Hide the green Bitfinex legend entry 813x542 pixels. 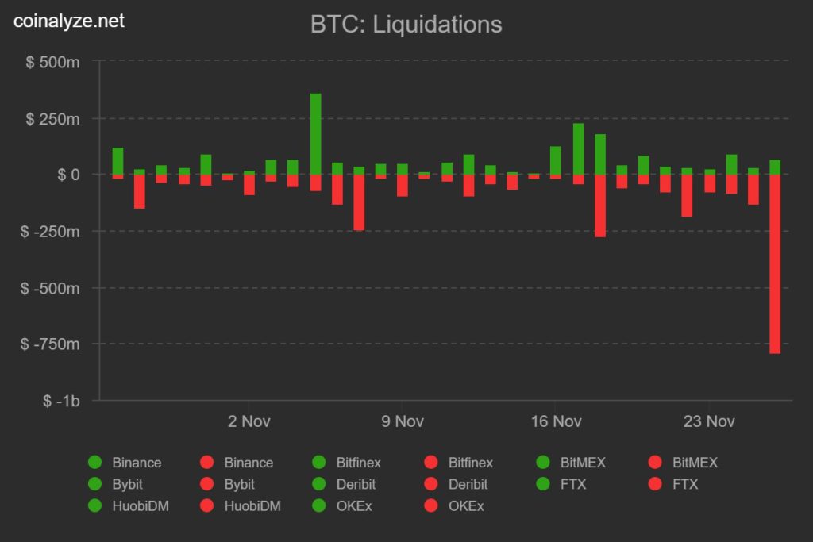point(346,462)
